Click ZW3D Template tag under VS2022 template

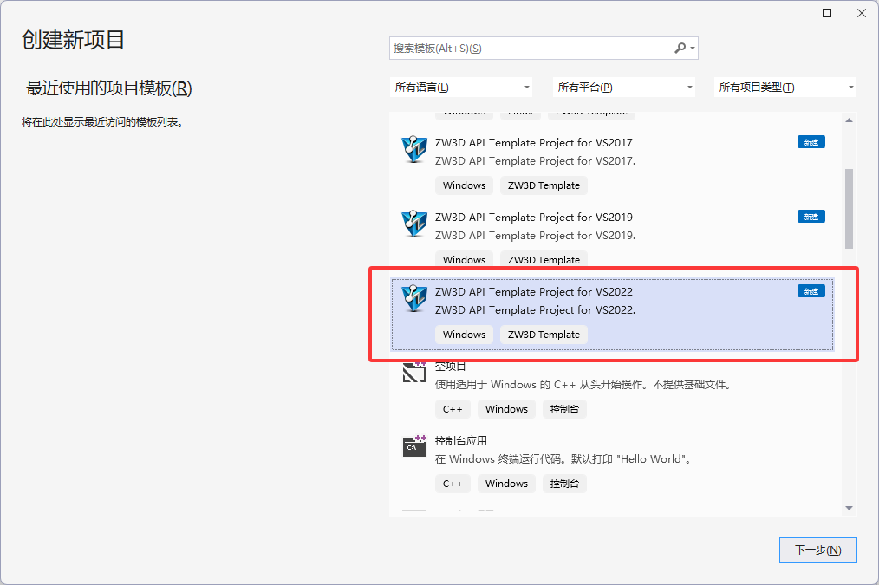(x=544, y=335)
